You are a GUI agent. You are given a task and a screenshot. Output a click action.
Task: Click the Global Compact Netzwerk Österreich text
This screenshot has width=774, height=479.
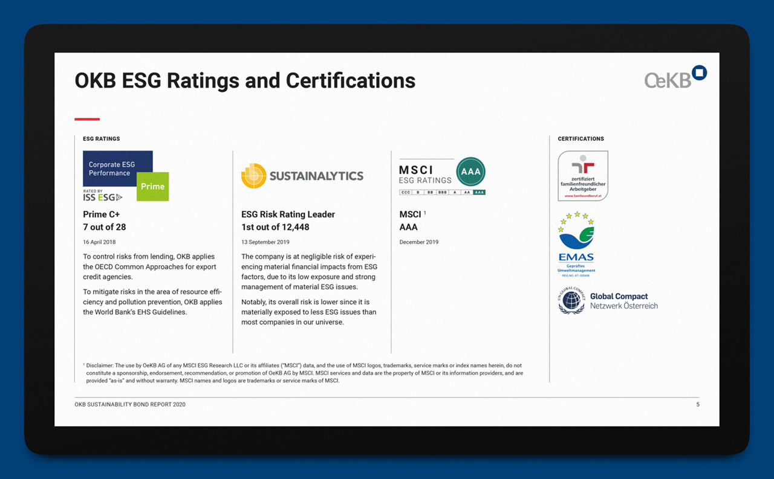click(623, 301)
